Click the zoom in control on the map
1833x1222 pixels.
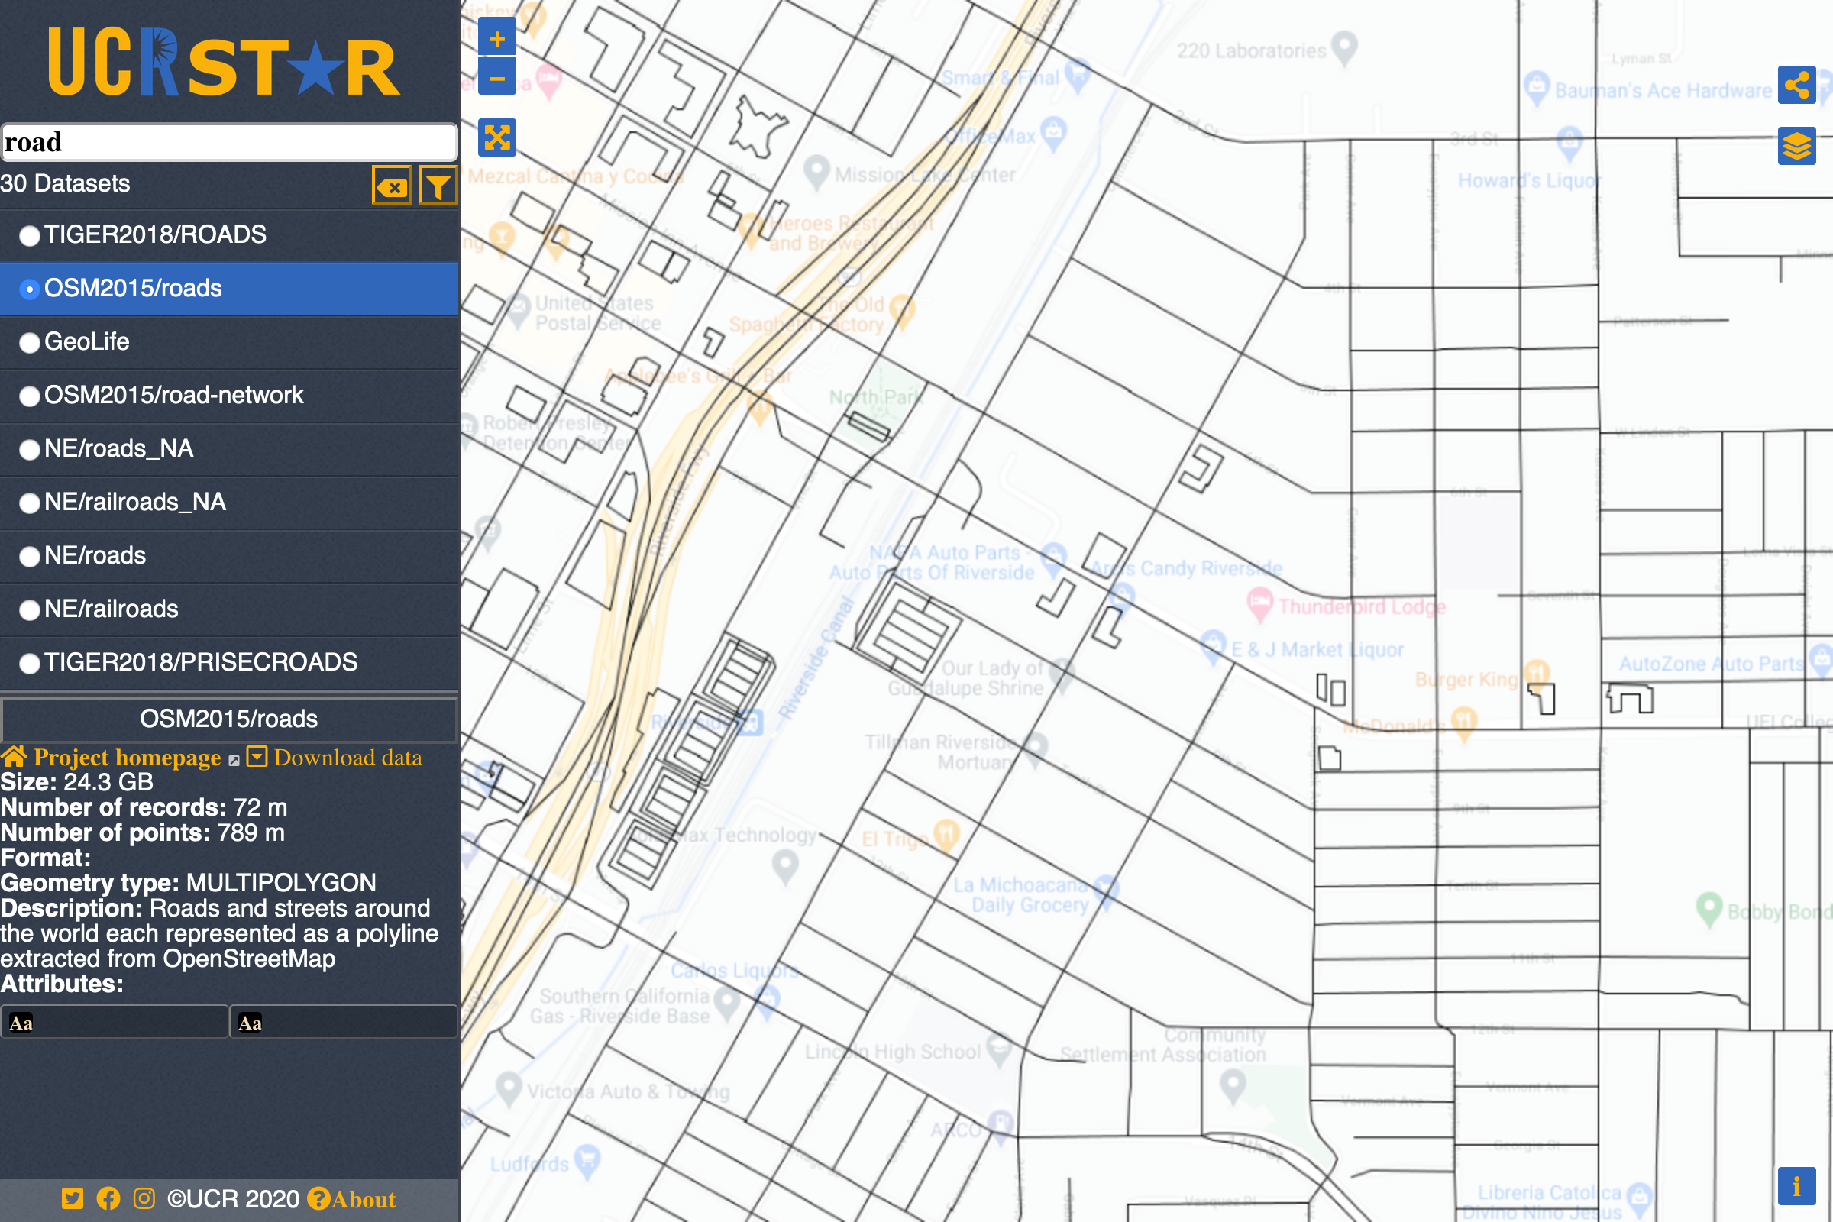coord(497,38)
